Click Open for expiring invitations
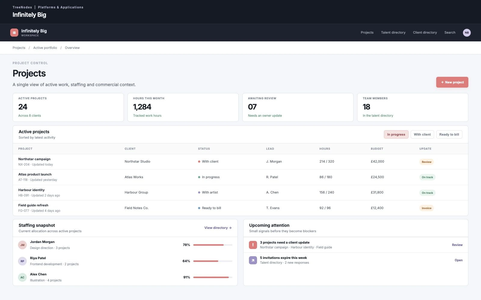The height and width of the screenshot is (300, 481). tap(458, 260)
